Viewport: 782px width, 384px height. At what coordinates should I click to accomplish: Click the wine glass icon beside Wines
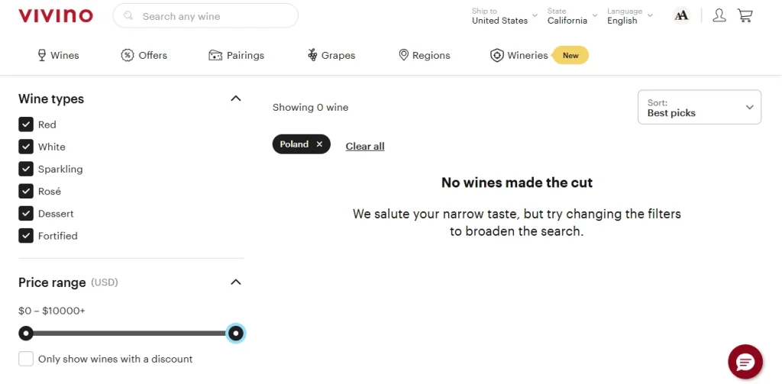42,56
